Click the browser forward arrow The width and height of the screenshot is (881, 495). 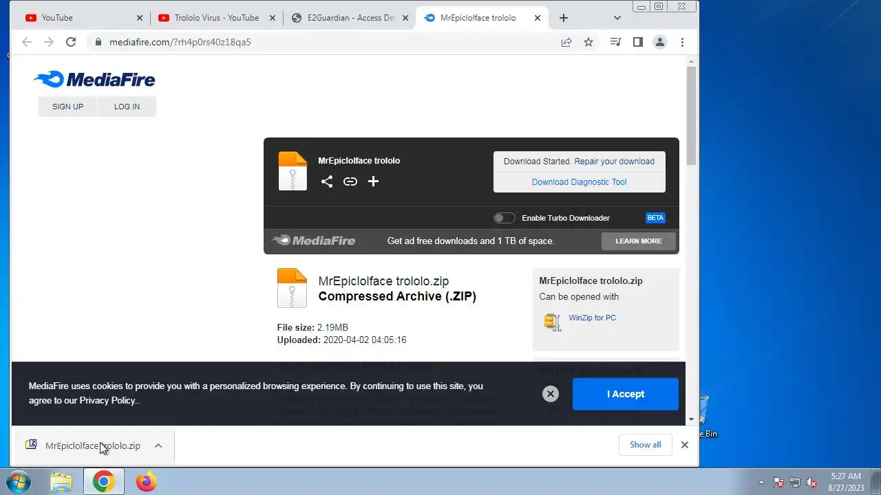click(49, 42)
